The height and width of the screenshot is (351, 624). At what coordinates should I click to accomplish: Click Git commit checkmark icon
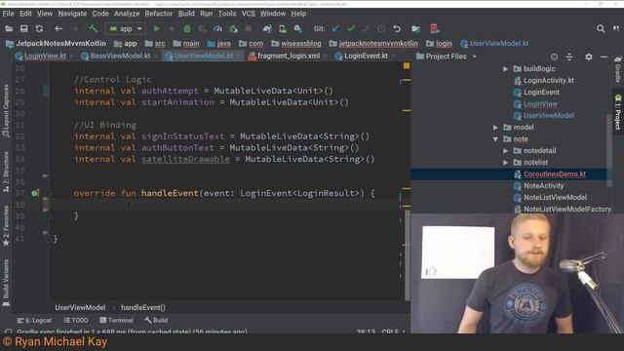pyautogui.click(x=351, y=28)
